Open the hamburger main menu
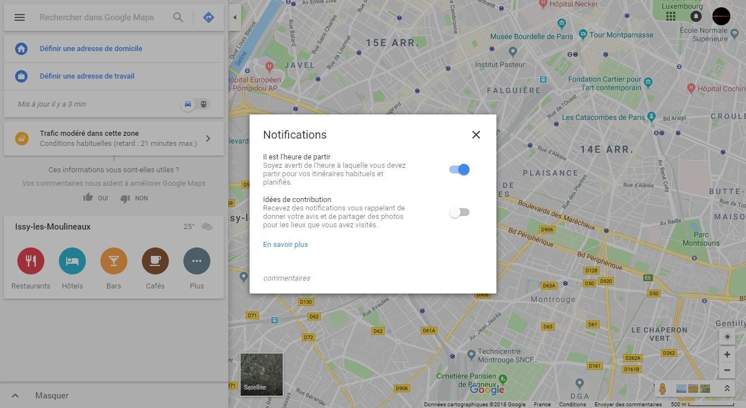746x408 pixels. [x=20, y=17]
